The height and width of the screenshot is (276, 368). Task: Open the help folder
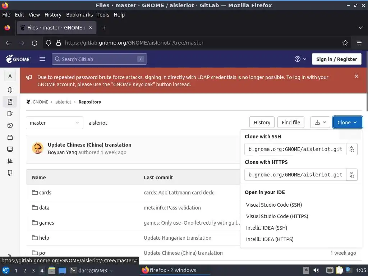coord(44,238)
